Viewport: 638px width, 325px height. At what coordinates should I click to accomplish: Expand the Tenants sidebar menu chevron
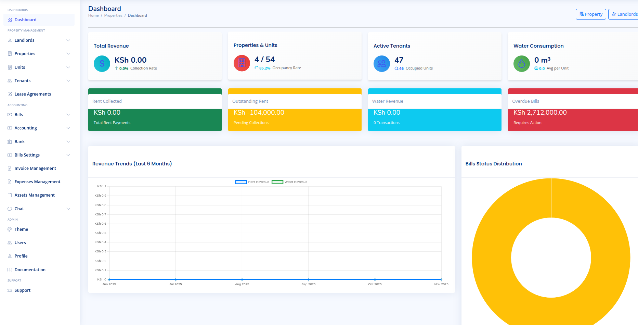[x=68, y=81]
